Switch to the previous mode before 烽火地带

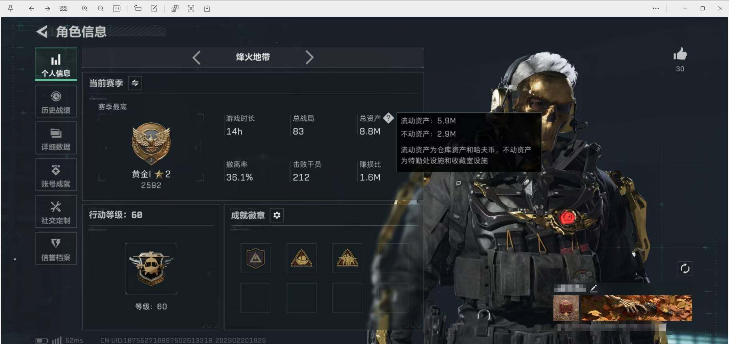[196, 58]
